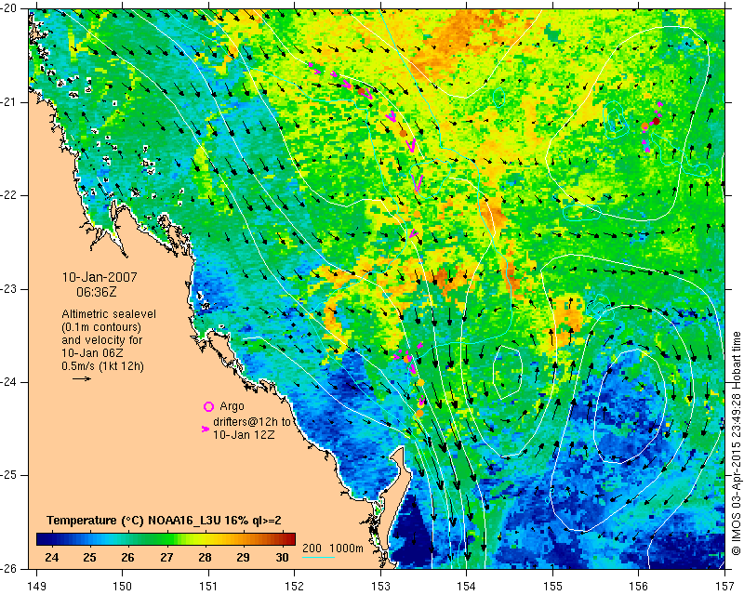
Task: Click the magenta drifter arrow legend symbol
Action: click(206, 429)
